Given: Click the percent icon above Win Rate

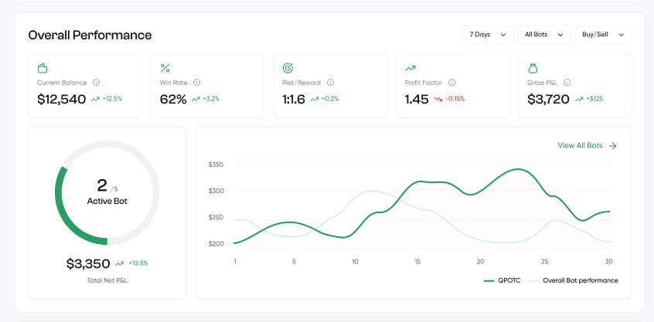Looking at the screenshot, I should pyautogui.click(x=165, y=68).
